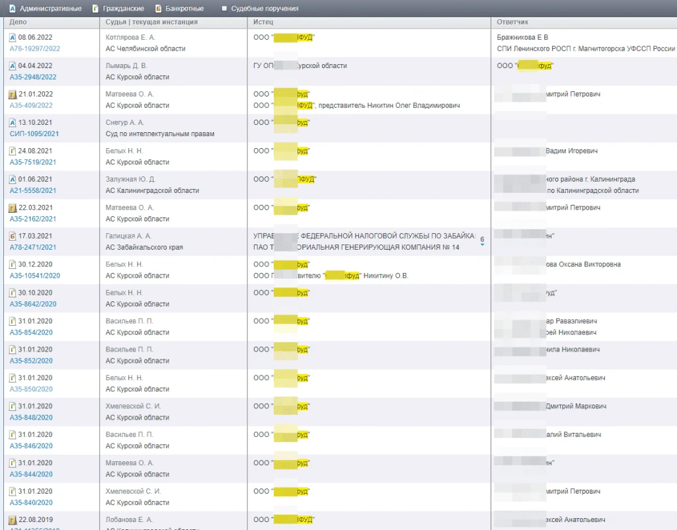
Task: Click icon beside date 22.08.2019
Action: click(13, 520)
